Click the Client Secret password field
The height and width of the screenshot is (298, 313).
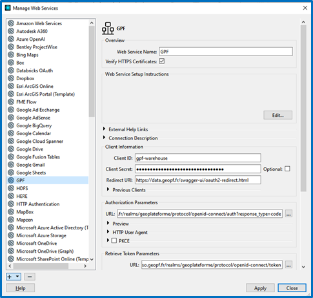click(198, 169)
